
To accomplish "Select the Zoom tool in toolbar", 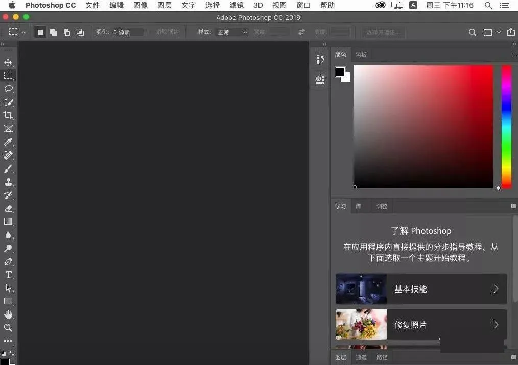I will pyautogui.click(x=8, y=328).
